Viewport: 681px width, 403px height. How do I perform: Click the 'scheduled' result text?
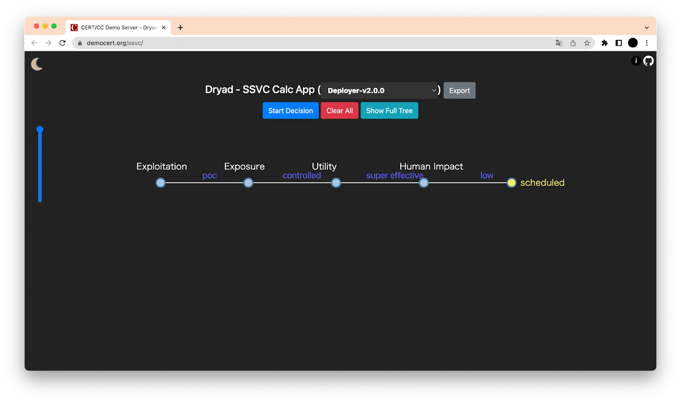pyautogui.click(x=542, y=183)
